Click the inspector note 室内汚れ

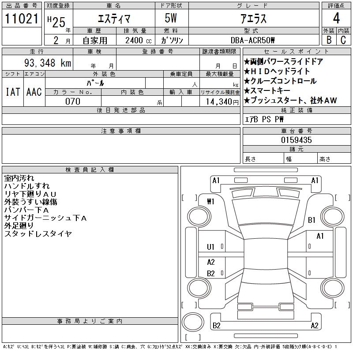(x=19, y=178)
